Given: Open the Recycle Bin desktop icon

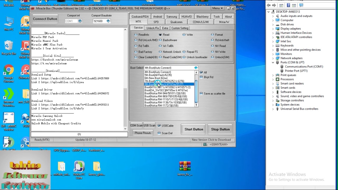Looking at the screenshot, I should [x=8, y=48].
